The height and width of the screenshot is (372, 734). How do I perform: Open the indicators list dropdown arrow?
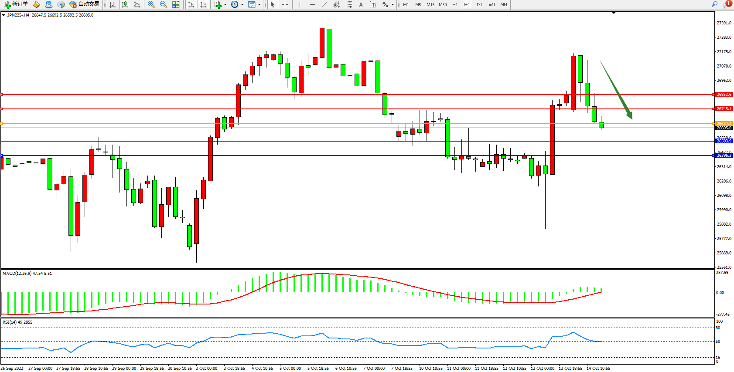[x=225, y=4]
